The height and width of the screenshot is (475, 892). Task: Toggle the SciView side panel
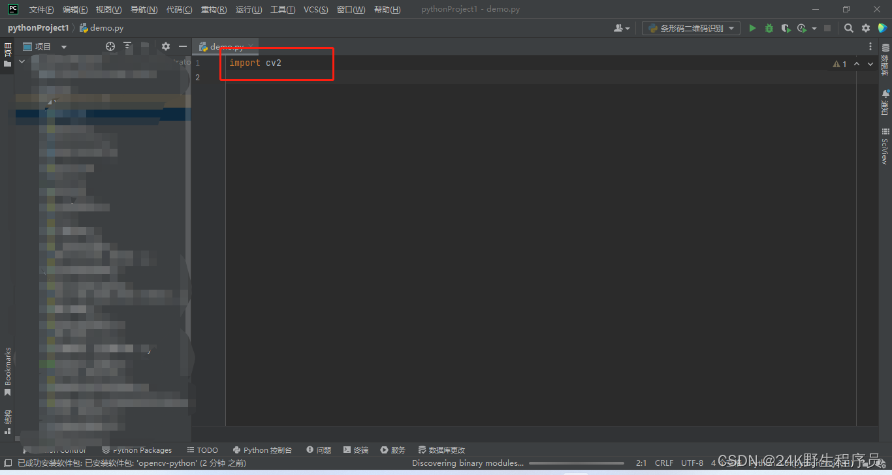coord(885,146)
